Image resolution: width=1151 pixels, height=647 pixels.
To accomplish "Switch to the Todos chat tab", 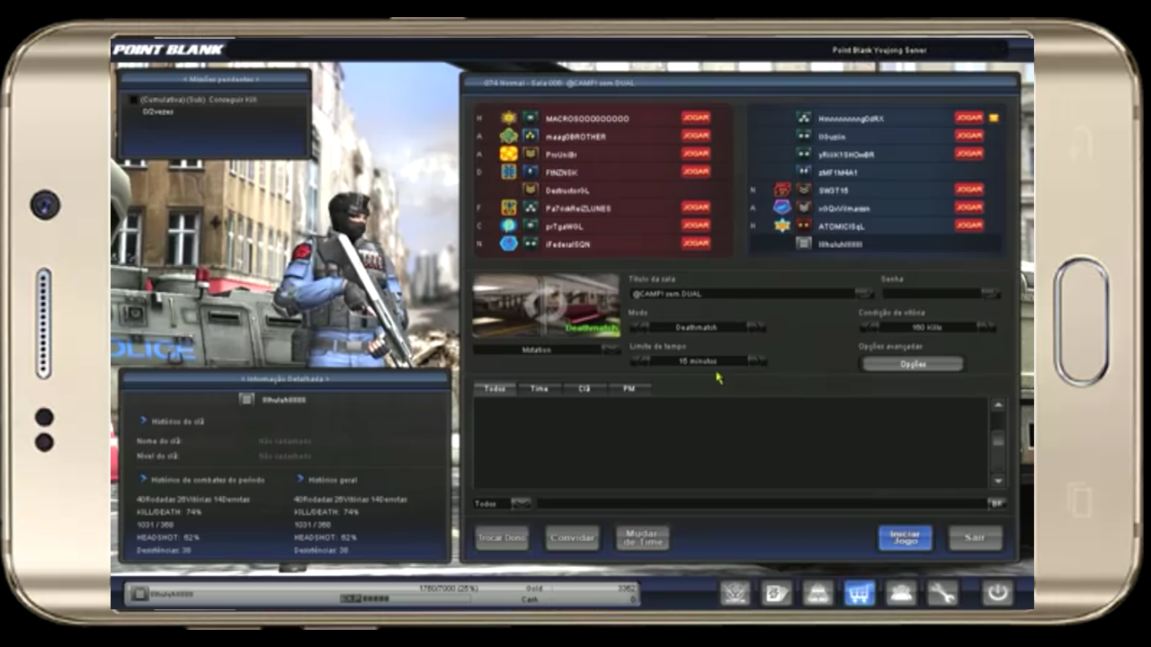I will click(495, 388).
